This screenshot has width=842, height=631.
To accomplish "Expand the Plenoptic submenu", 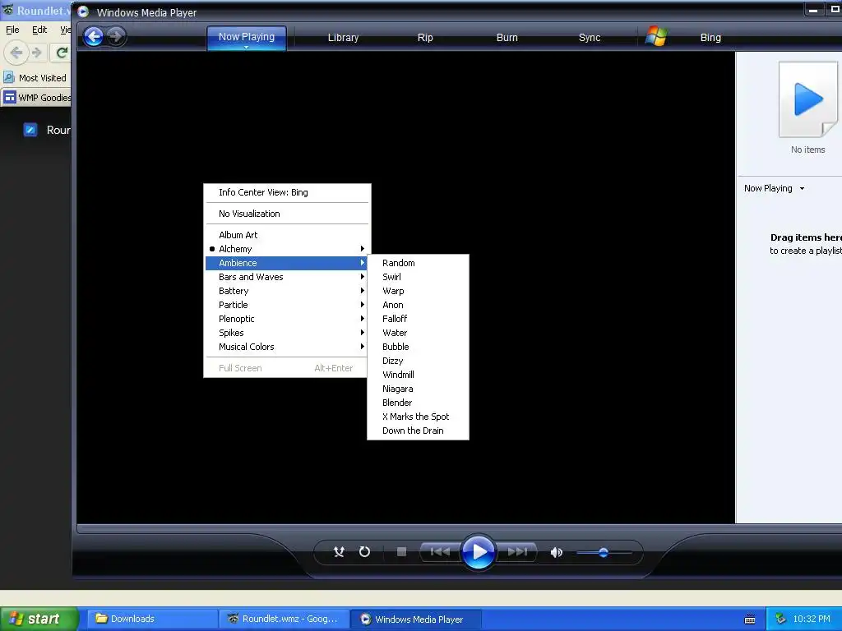I will 287,319.
